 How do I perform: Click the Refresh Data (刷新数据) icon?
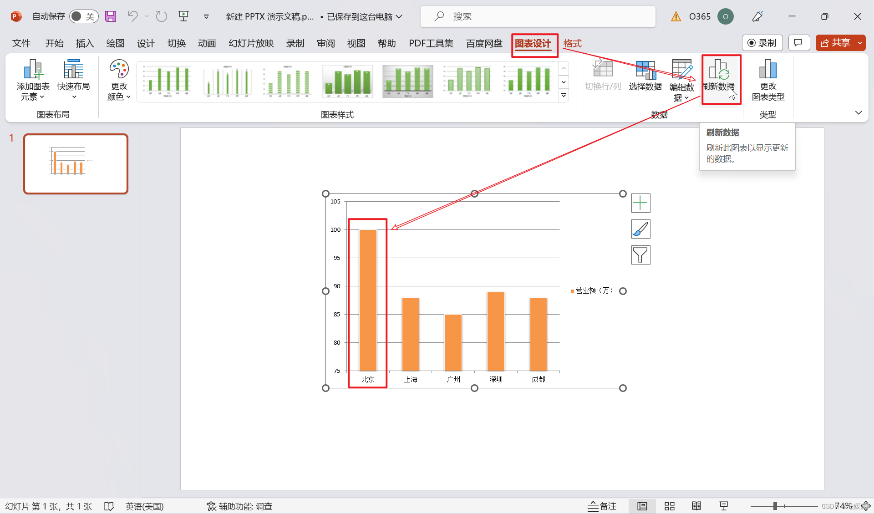click(719, 70)
